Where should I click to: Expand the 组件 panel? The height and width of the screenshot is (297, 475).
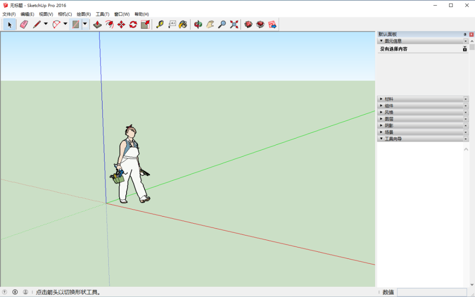(381, 105)
